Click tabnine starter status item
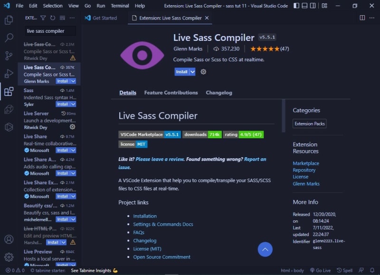 coord(48,270)
